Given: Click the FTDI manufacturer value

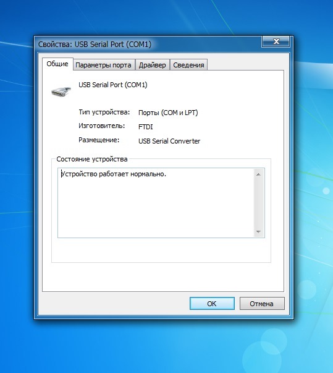Looking at the screenshot, I should pos(146,127).
